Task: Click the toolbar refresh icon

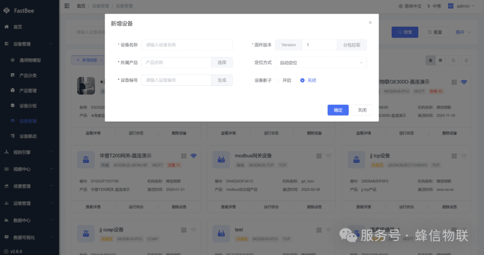Action: tap(466, 60)
